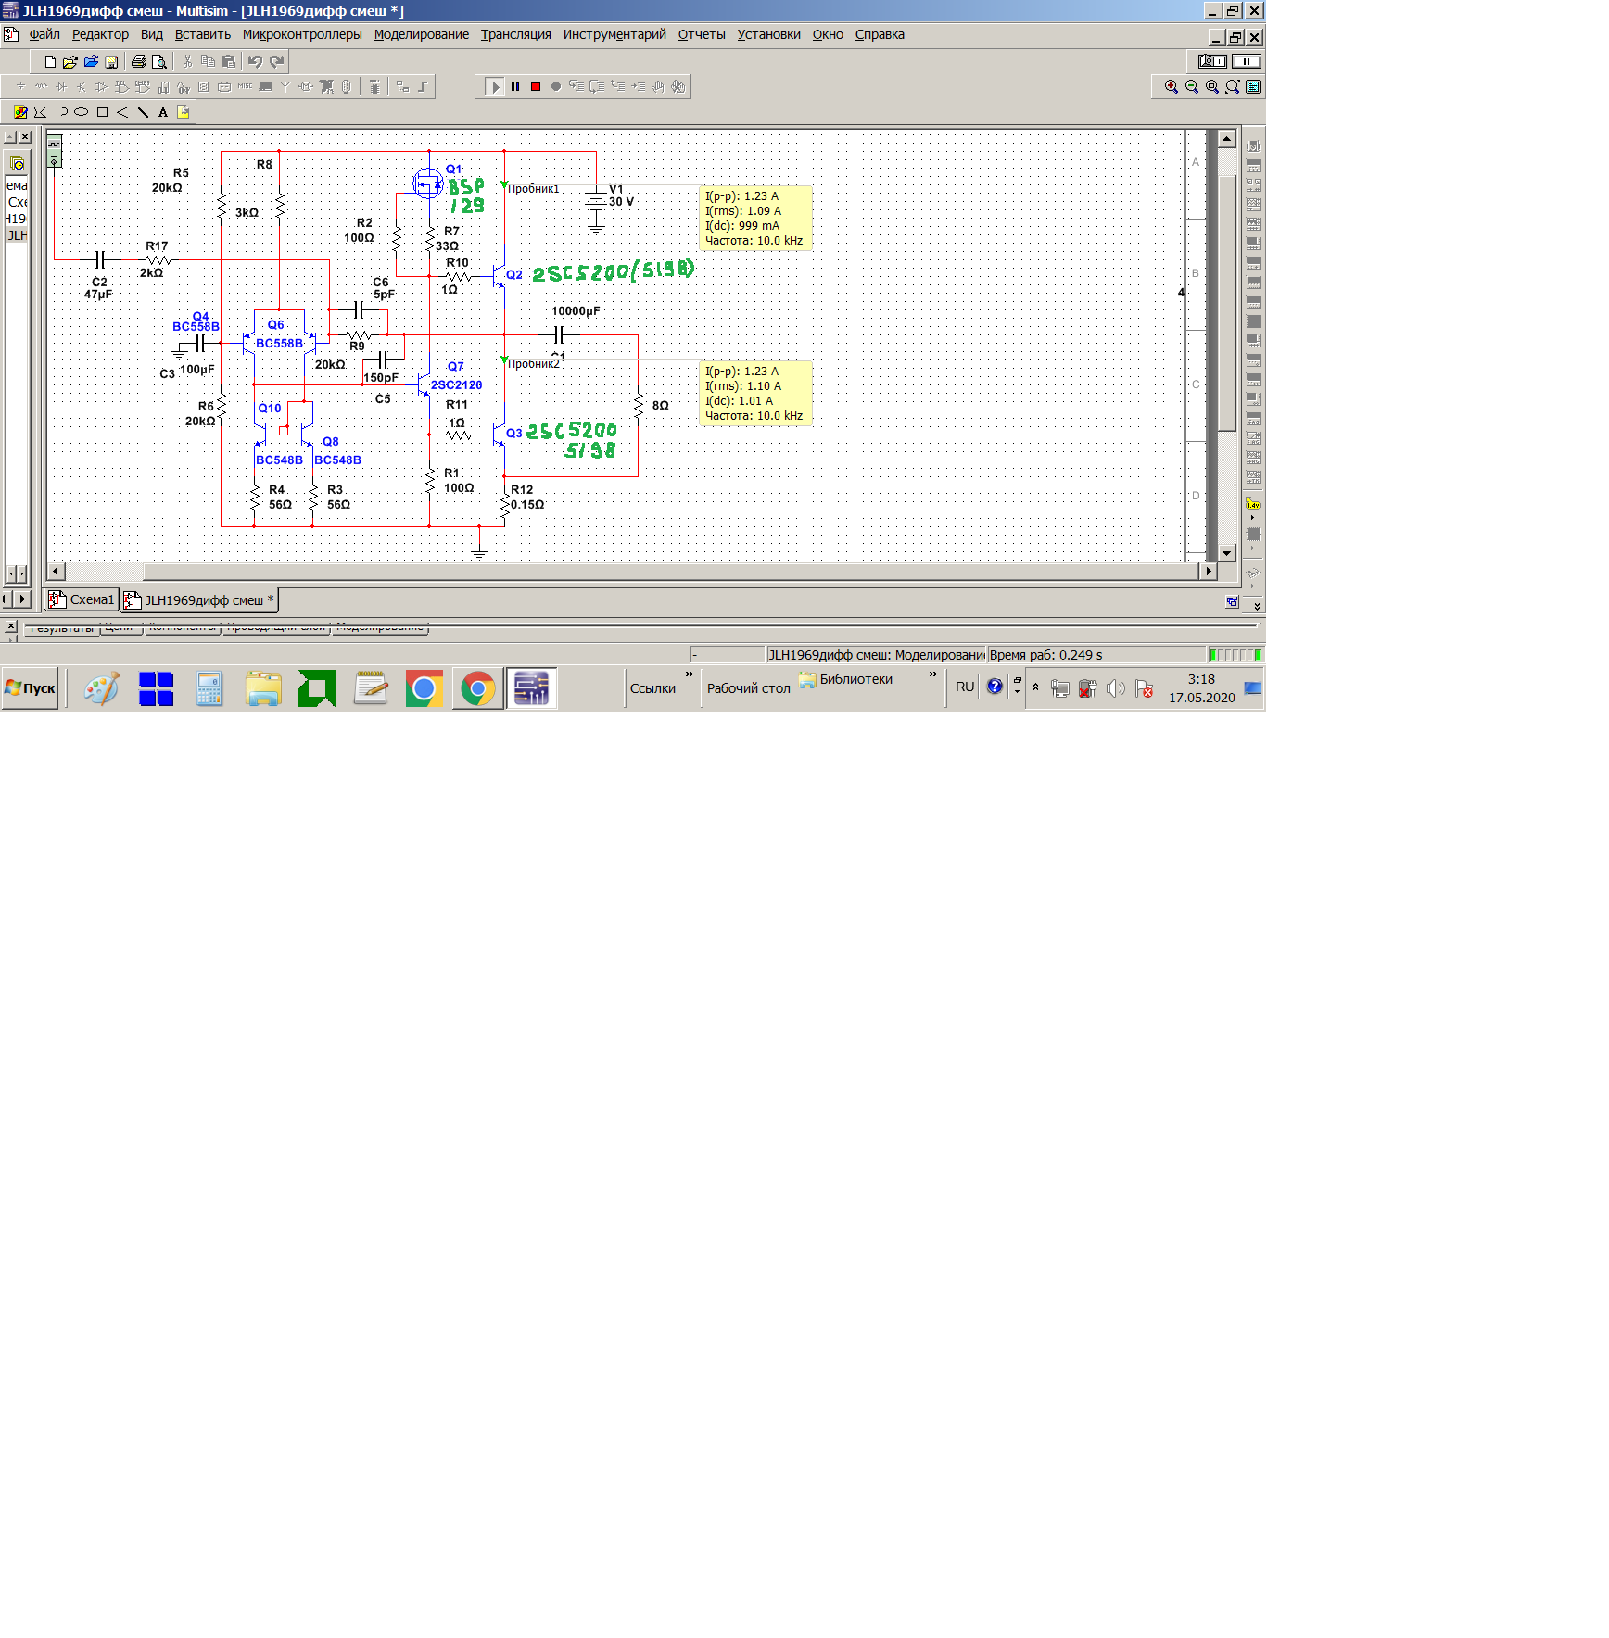Select the arc drawing tool
The height and width of the screenshot is (1638, 1609).
62,113
